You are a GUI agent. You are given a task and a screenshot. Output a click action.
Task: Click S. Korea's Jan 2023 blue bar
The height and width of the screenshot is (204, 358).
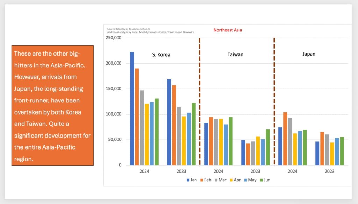point(169,122)
